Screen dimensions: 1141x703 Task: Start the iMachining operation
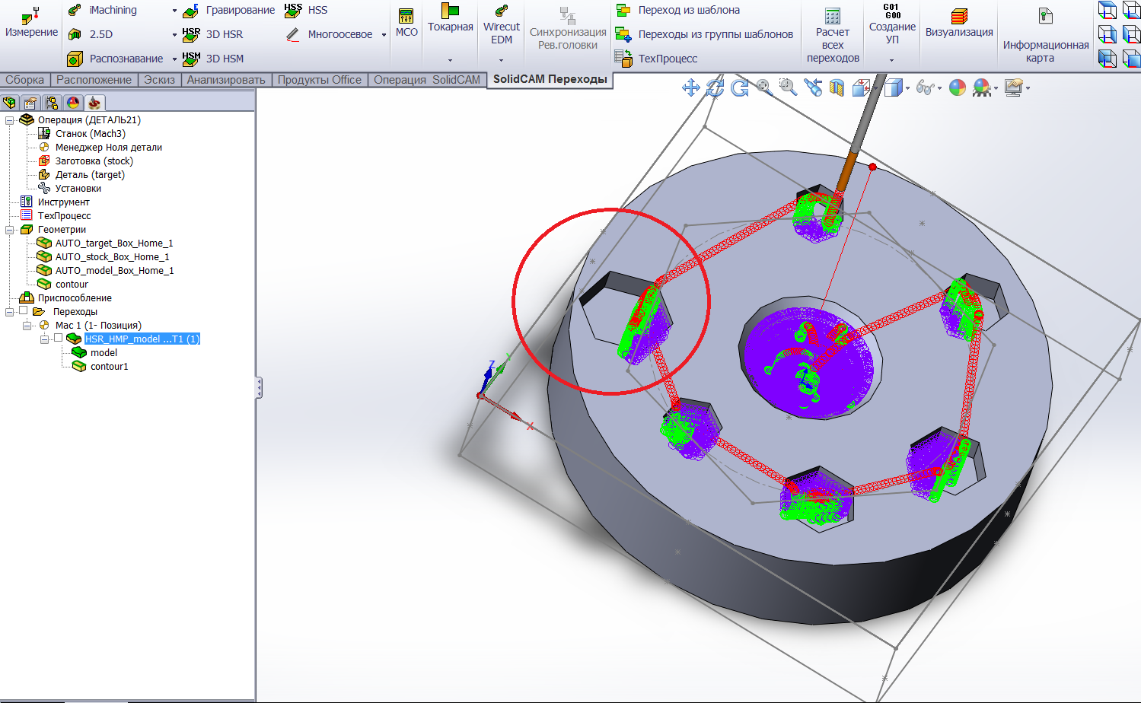(x=103, y=10)
